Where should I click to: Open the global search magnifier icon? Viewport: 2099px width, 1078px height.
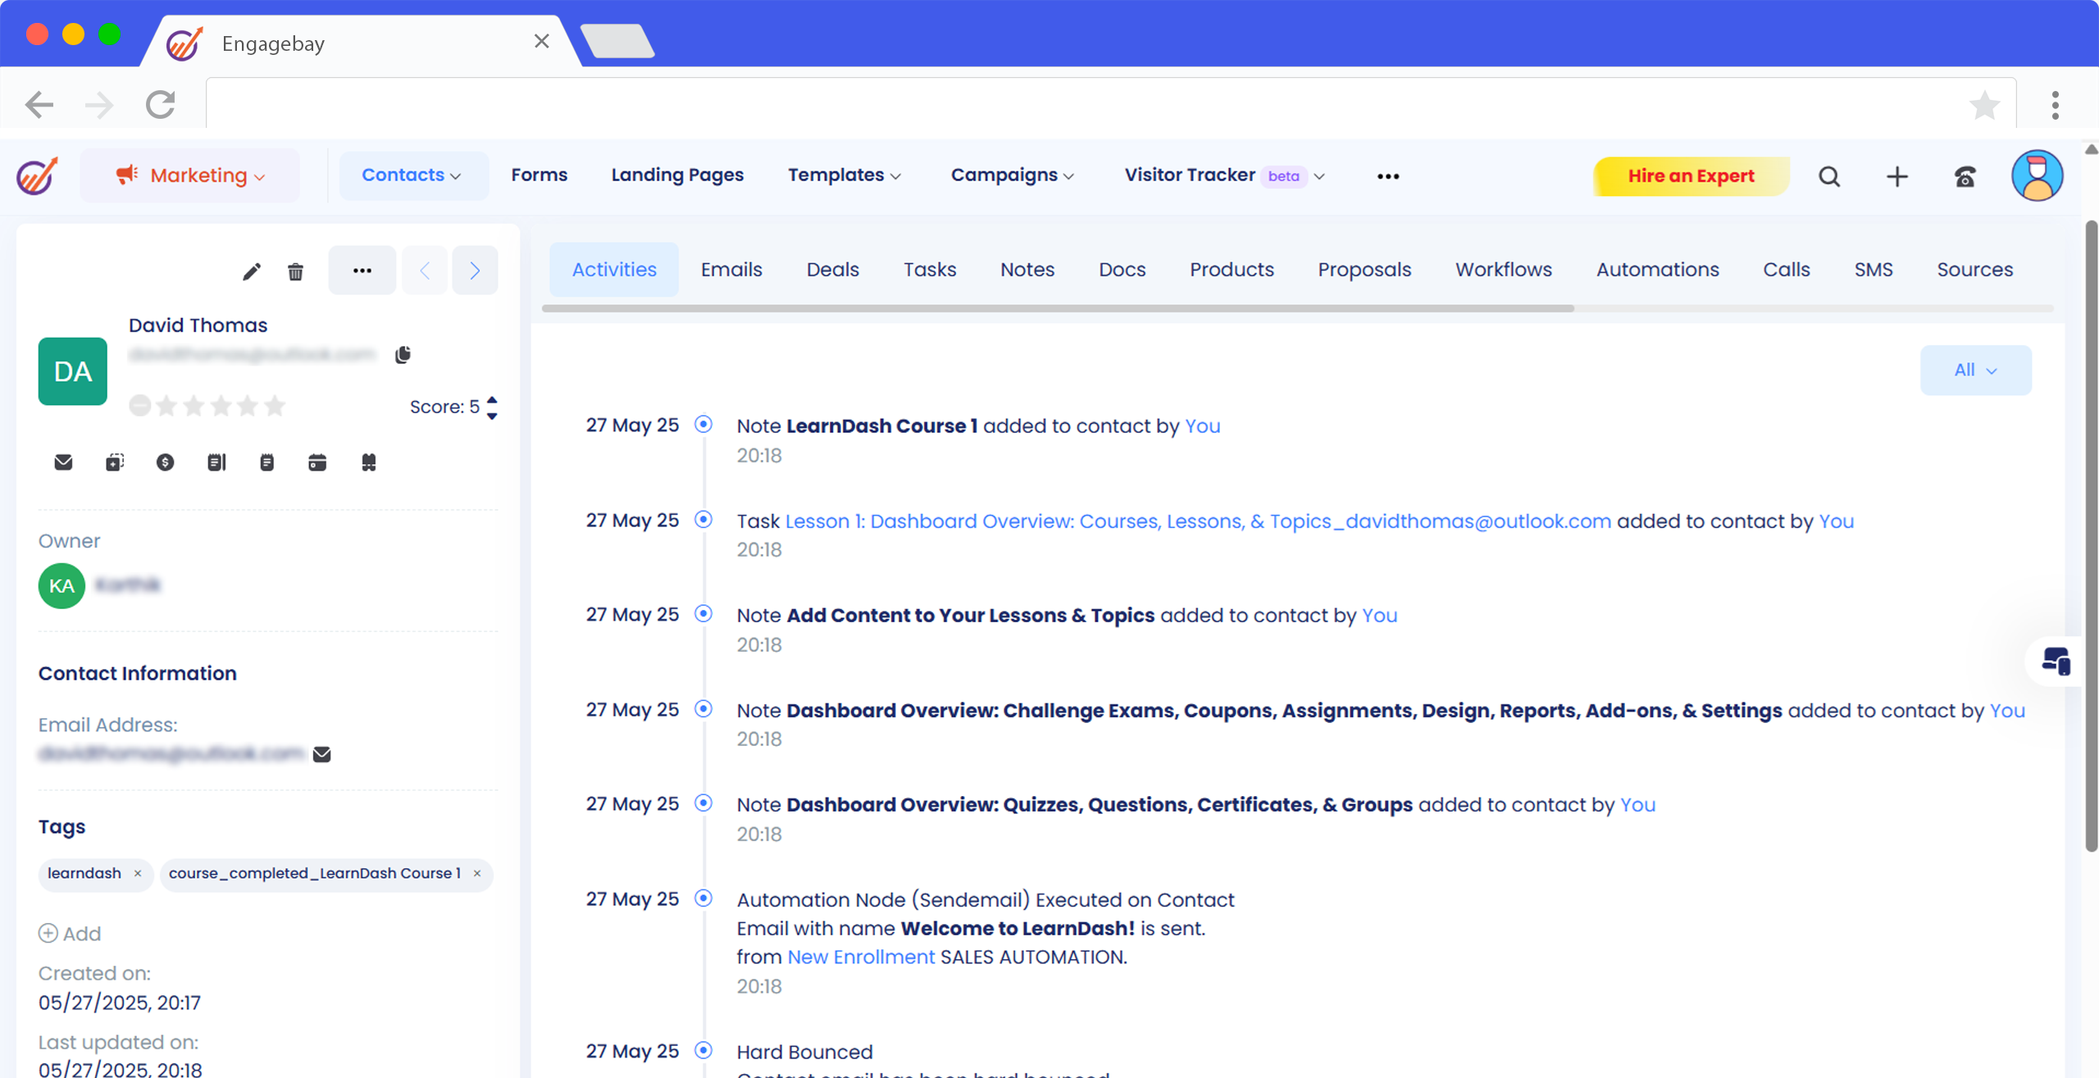[1829, 176]
